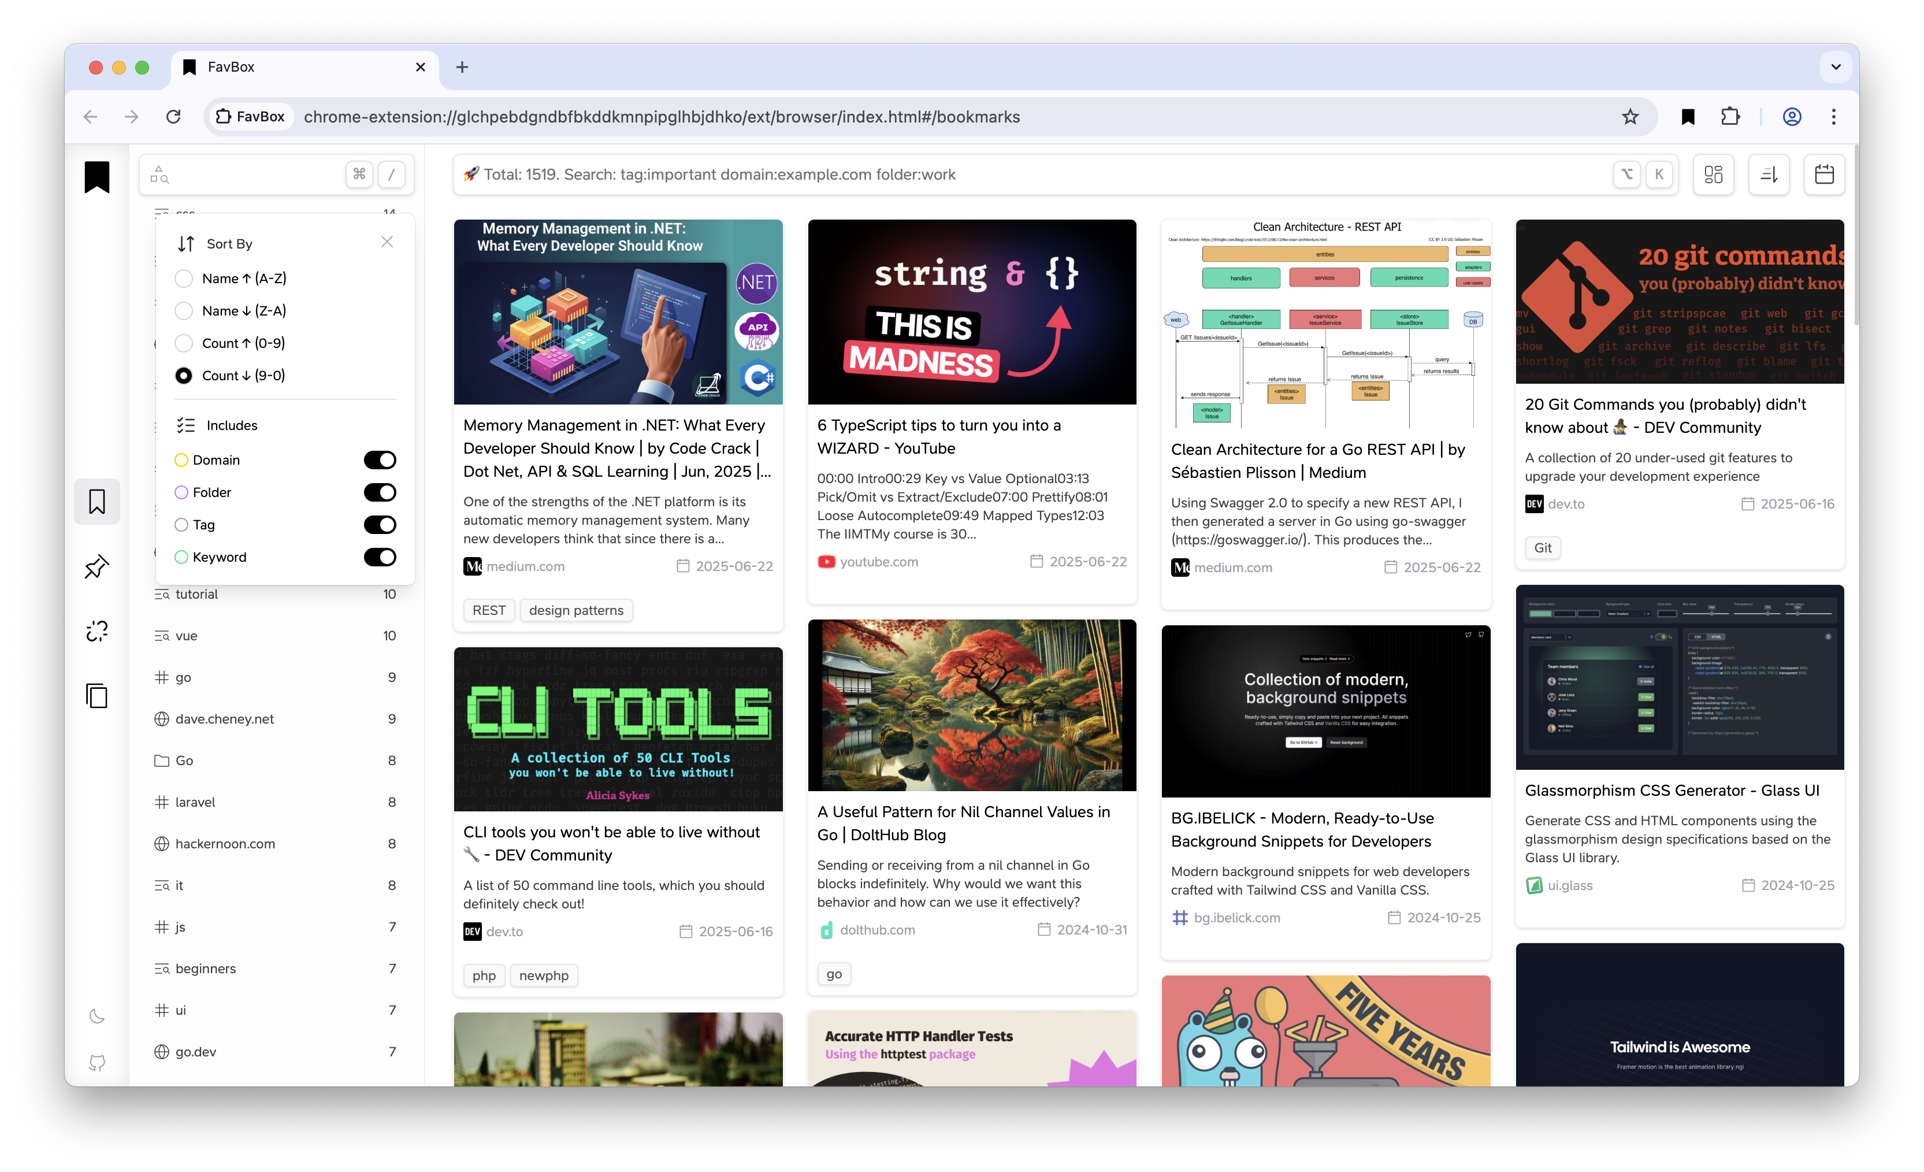Enable dark mode via the moon icon
This screenshot has height=1172, width=1924.
pos(97,1016)
